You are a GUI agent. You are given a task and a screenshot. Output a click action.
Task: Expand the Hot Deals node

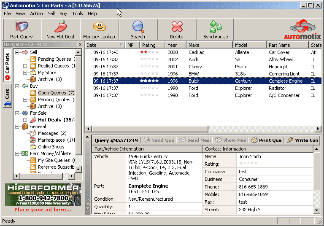coord(25,120)
